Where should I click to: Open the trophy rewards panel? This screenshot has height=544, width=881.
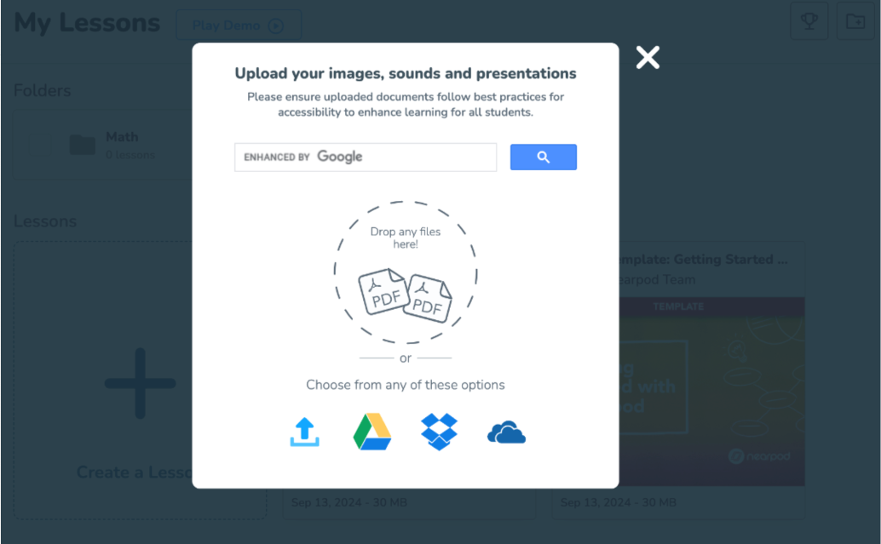[x=808, y=20]
